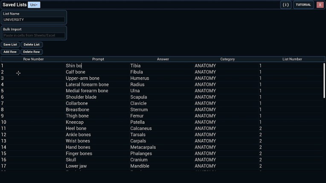Click the List Number column header
326x183 pixels.
[x=292, y=59]
